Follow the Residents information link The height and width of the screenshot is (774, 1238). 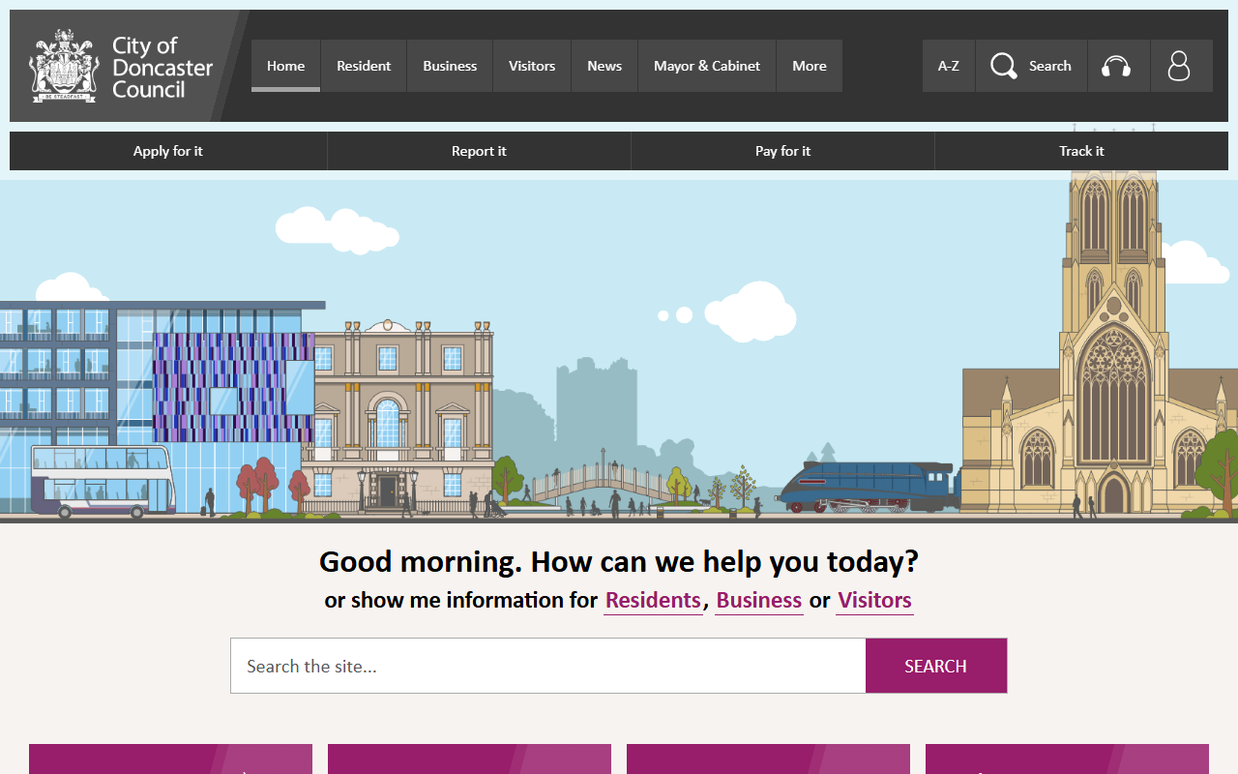coord(653,600)
